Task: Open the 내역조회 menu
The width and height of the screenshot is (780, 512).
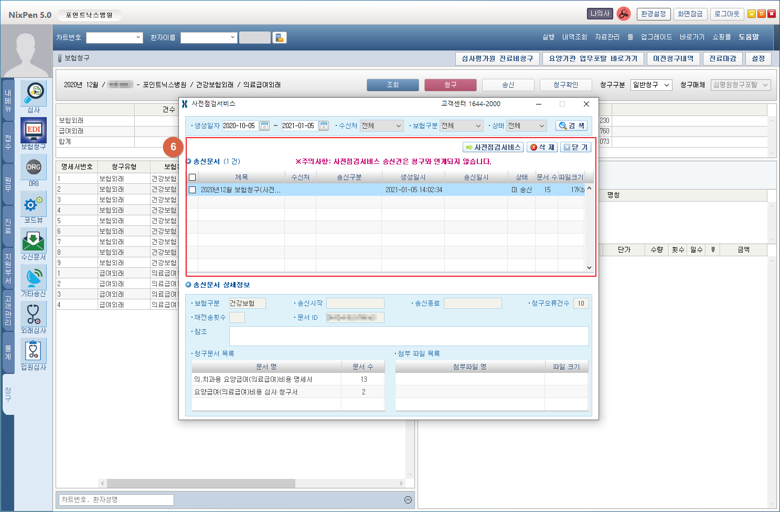Action: tap(574, 37)
